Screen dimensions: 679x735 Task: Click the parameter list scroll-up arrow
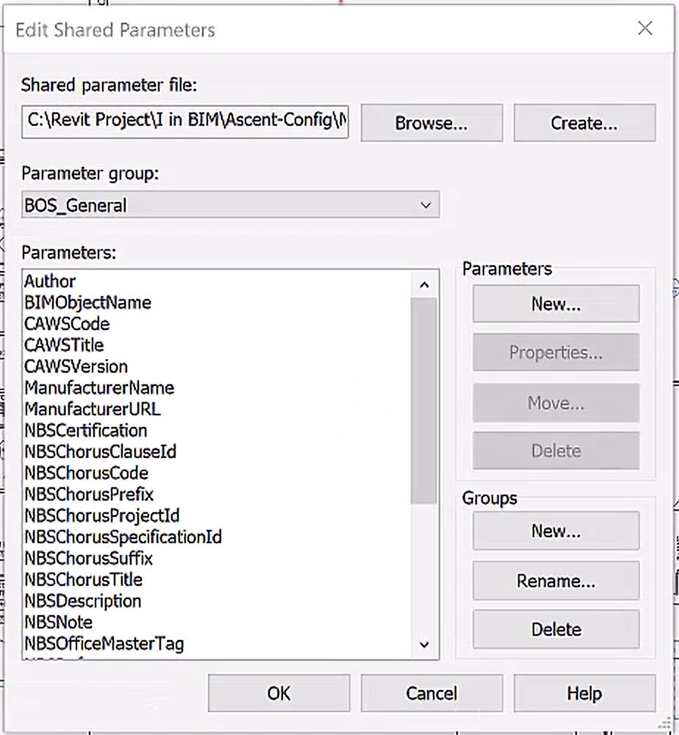point(424,284)
